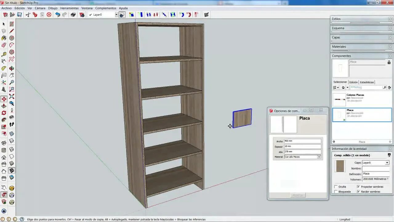
Task: Cut selection with scissors icon
Action: click(x=28, y=14)
